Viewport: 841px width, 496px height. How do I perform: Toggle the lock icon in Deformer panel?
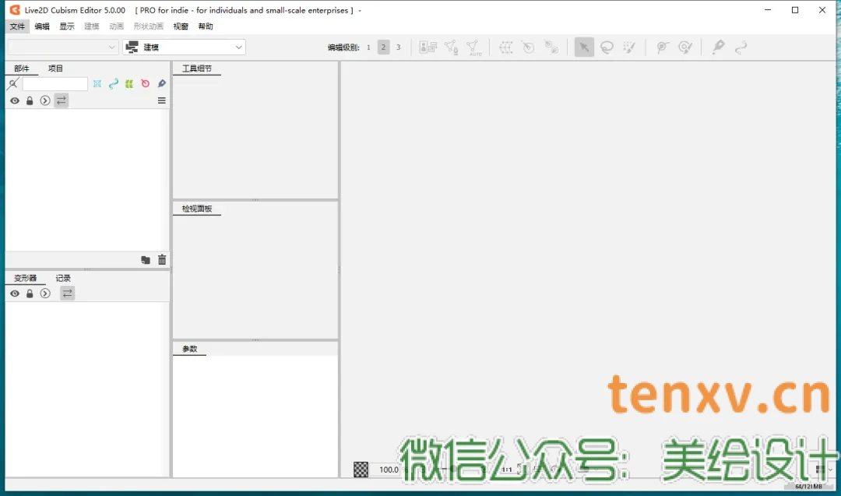coord(30,294)
